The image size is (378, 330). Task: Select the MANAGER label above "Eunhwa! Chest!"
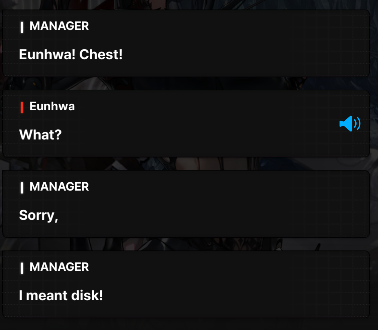tap(59, 26)
